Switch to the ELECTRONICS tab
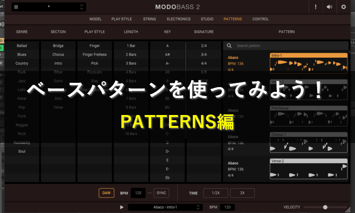Viewport: 355px width, 213px height. click(x=178, y=19)
